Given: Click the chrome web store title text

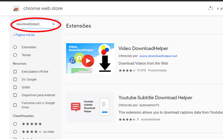Looking at the screenshot, I should pyautogui.click(x=43, y=8).
